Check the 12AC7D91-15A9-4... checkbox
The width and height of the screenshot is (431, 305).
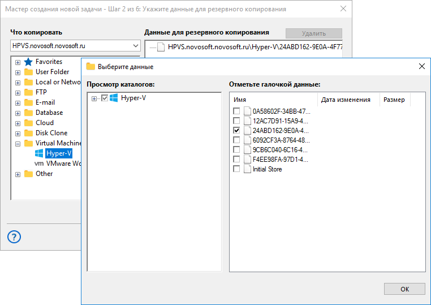(236, 121)
